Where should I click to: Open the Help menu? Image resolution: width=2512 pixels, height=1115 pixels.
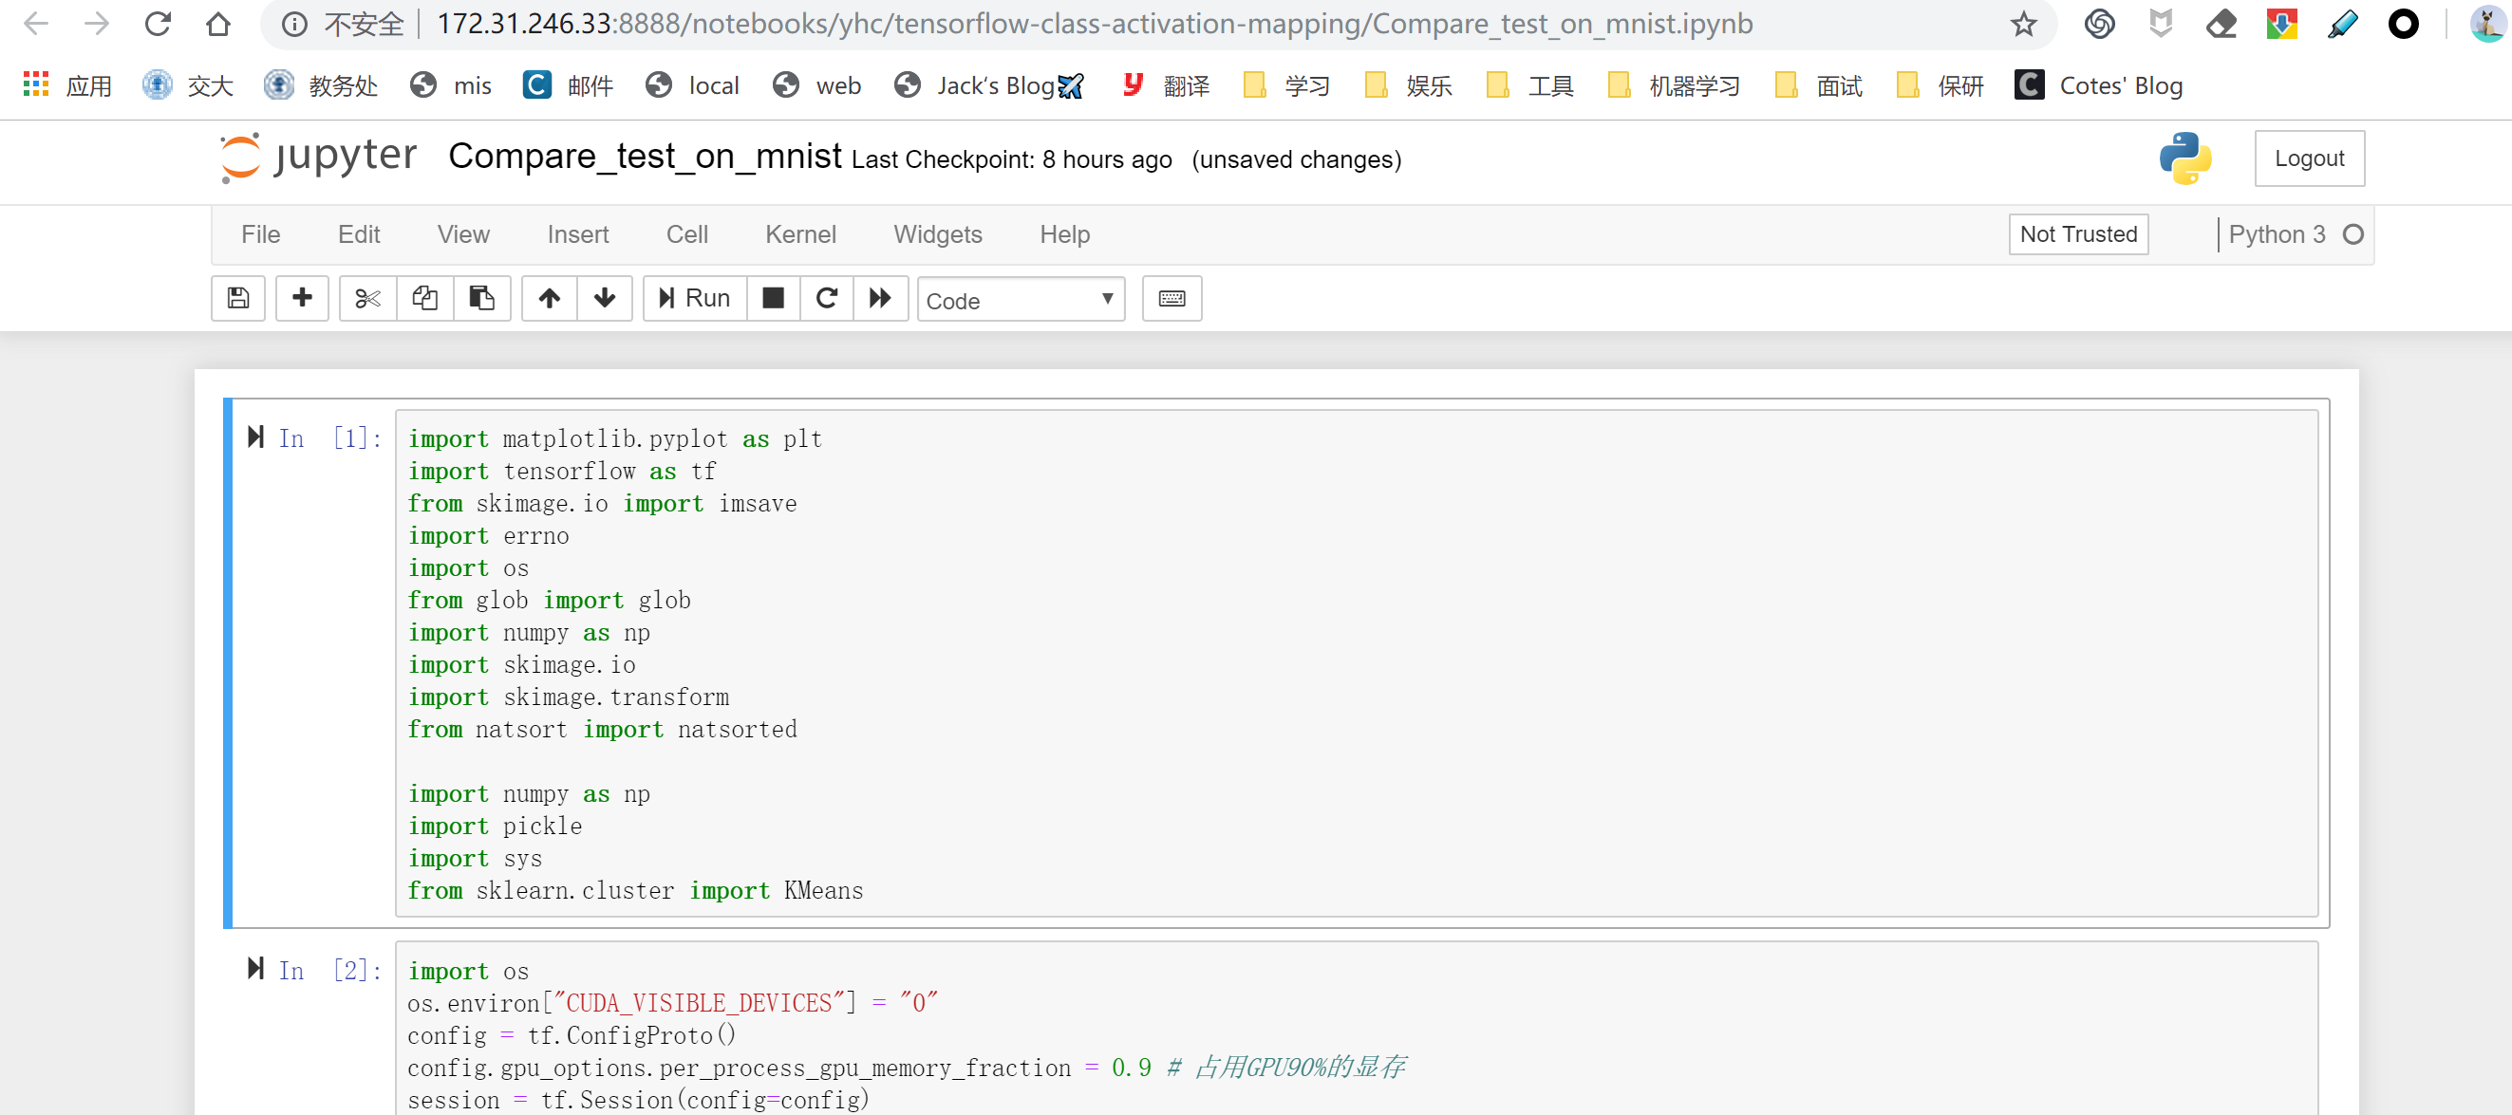click(x=1065, y=235)
